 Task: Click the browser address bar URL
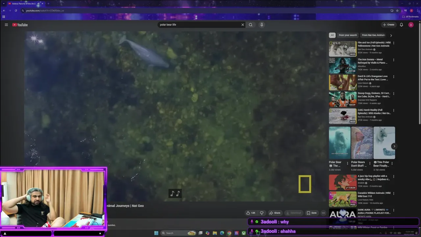pyautogui.click(x=45, y=11)
